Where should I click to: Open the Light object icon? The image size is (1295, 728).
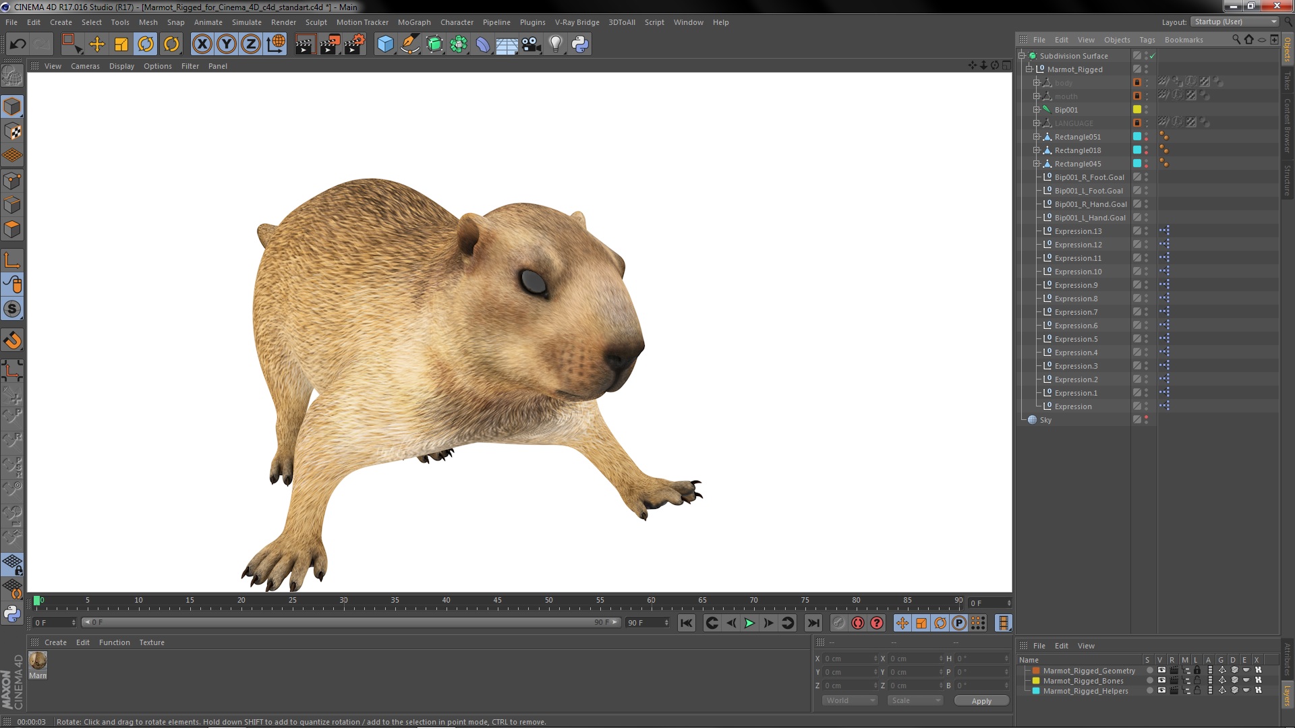click(555, 44)
